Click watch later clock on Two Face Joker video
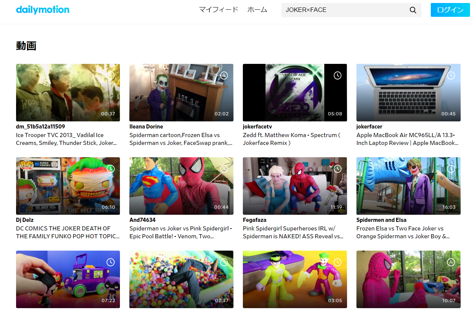This screenshot has height=310, width=473. tap(451, 169)
